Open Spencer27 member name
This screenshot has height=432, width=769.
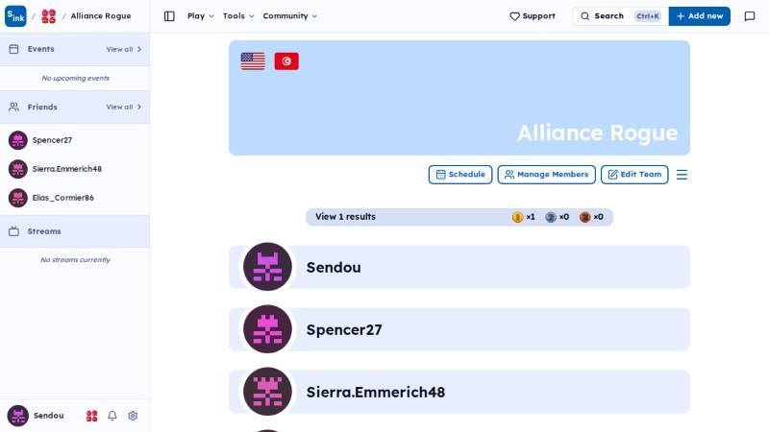344,329
